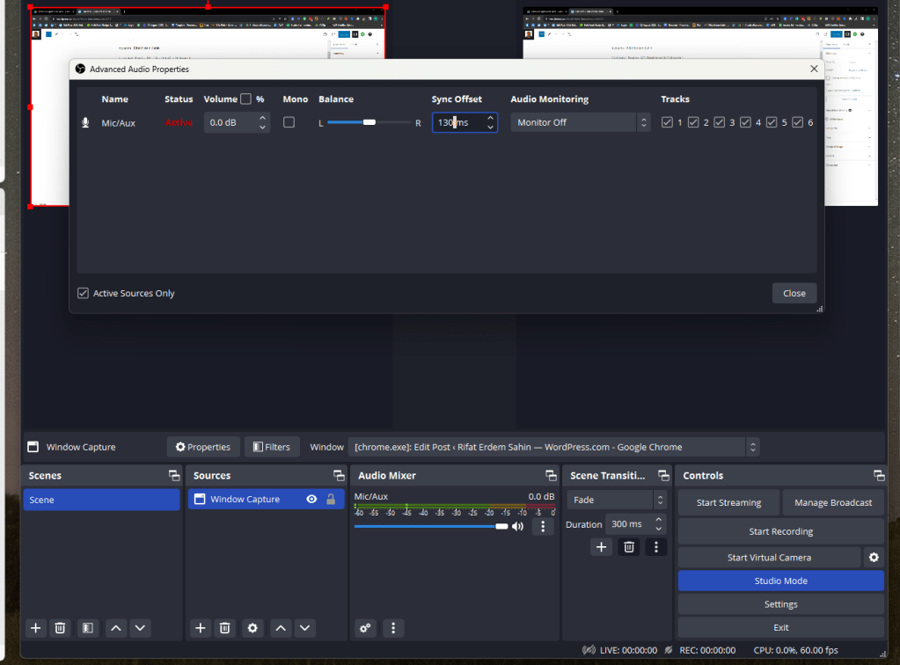Uncheck track 6 for Mic/Aux
900x665 pixels.
[x=798, y=122]
